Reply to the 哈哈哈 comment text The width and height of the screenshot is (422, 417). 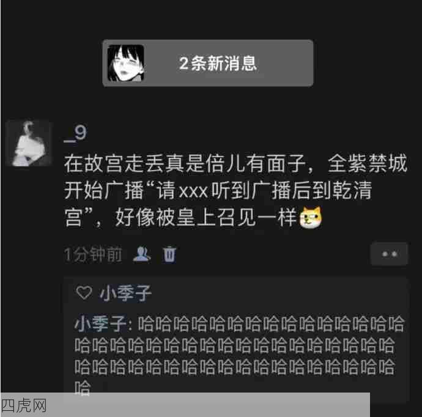(240, 356)
